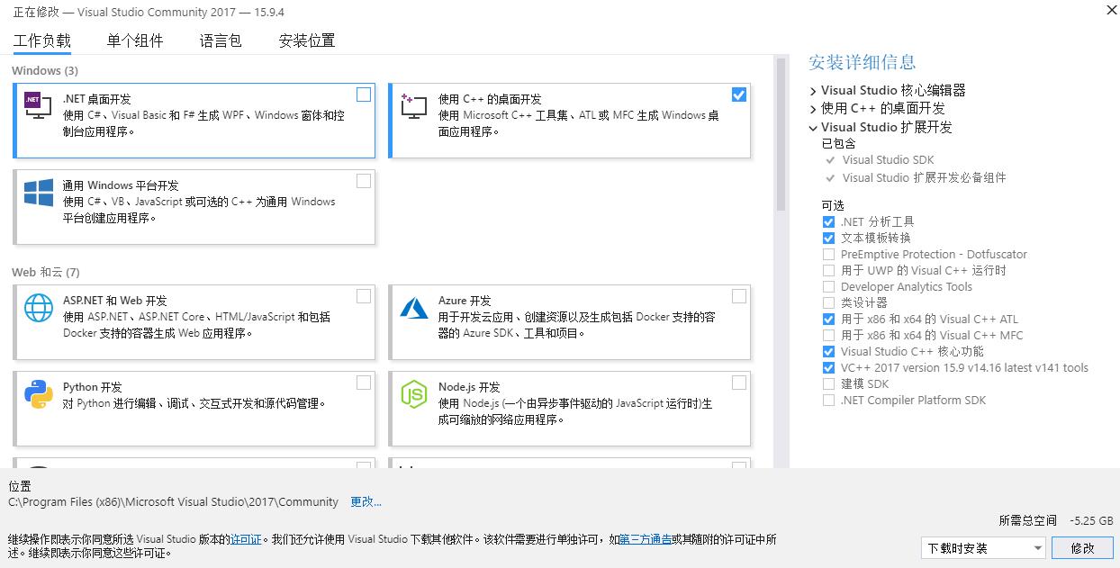Collapse Visual Studio 扩展开发 section
The image size is (1120, 568).
(813, 128)
